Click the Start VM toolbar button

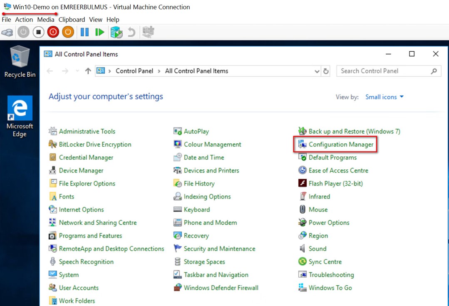23,32
